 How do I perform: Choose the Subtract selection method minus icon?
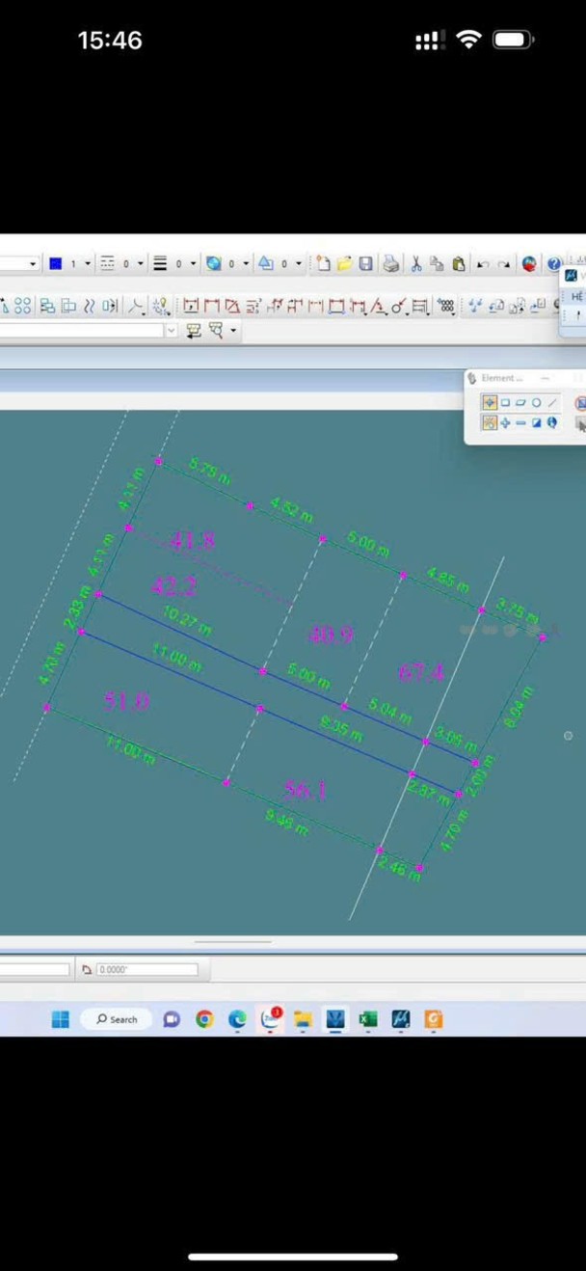(520, 422)
